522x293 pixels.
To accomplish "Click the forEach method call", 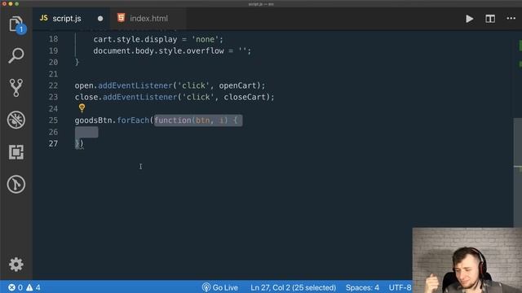I will (133, 120).
